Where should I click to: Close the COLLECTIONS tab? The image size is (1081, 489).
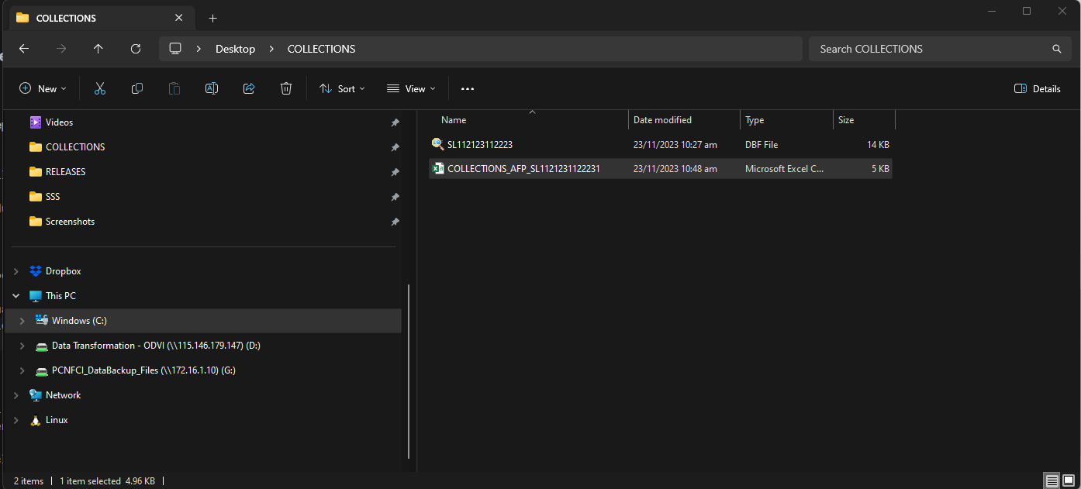pyautogui.click(x=179, y=17)
